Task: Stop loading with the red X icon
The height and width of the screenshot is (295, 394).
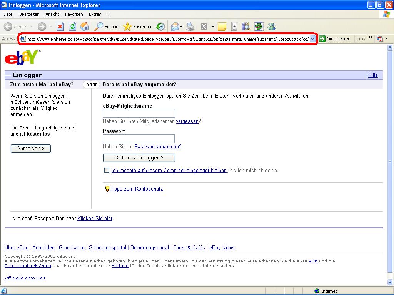Action: 60,27
